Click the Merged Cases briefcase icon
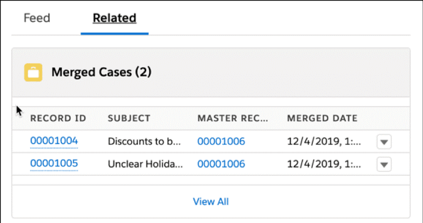Screen dimensions: 423x223 pos(34,73)
